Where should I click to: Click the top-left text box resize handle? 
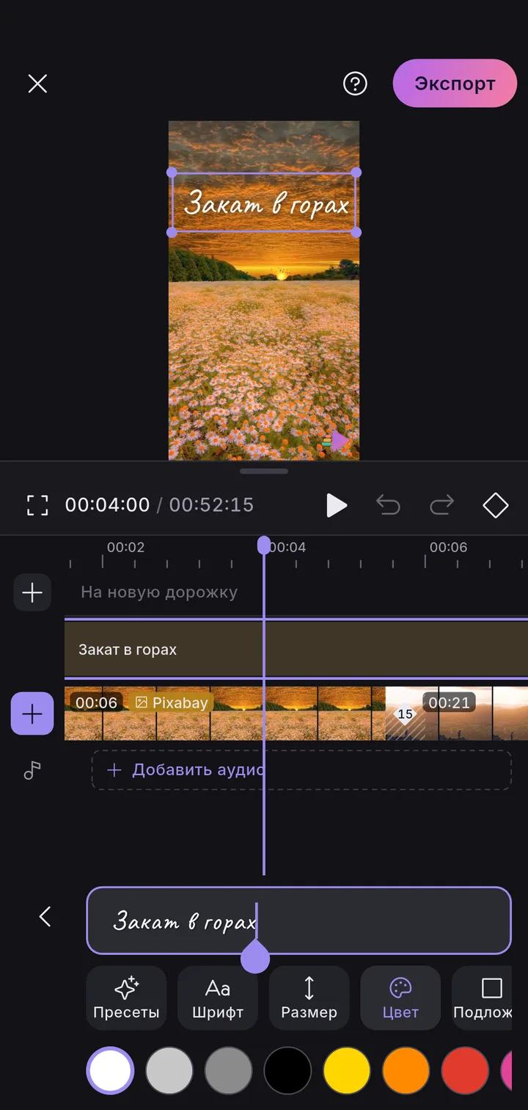[x=172, y=173]
